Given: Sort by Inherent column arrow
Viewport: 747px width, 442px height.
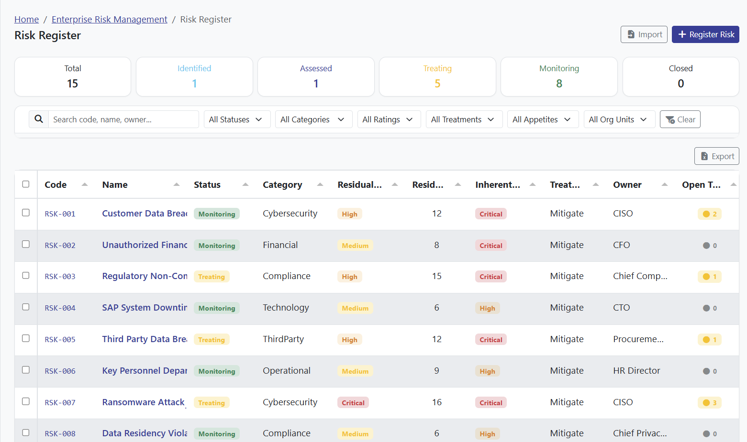Looking at the screenshot, I should [x=533, y=184].
